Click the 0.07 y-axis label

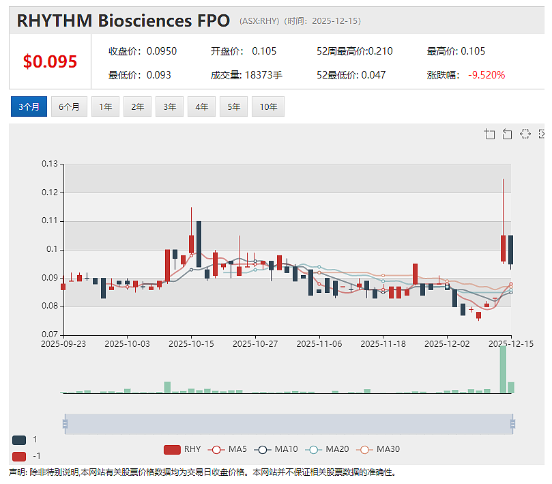tap(50, 334)
